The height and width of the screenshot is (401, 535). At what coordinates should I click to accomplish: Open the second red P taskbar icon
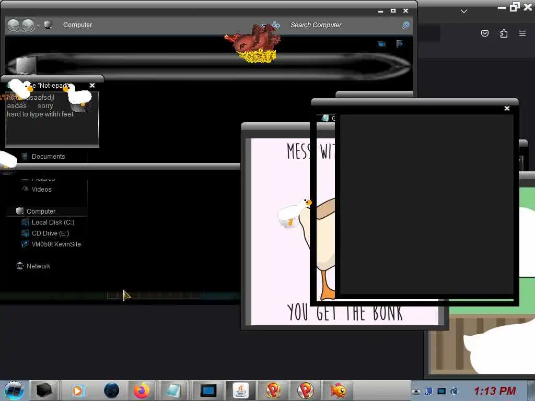tap(305, 391)
